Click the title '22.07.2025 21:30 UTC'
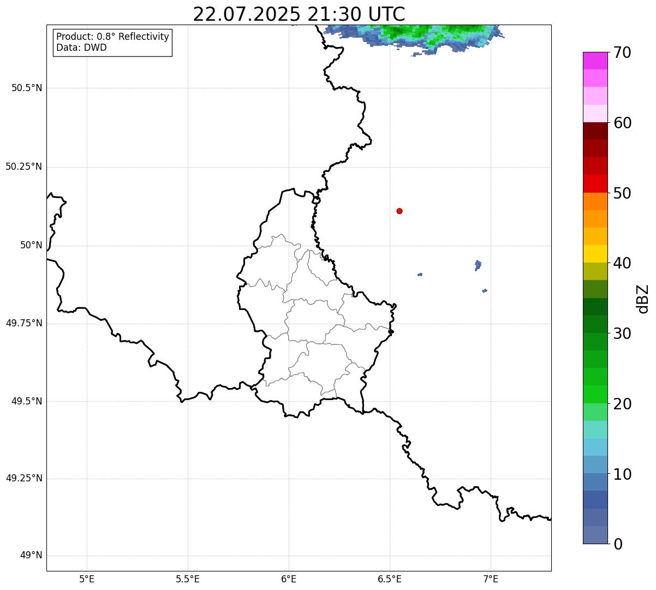Screen dimensions: 656x590 click(x=299, y=14)
